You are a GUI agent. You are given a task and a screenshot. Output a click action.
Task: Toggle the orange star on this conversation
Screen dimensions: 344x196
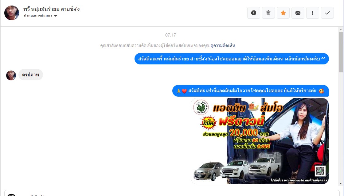click(x=283, y=13)
